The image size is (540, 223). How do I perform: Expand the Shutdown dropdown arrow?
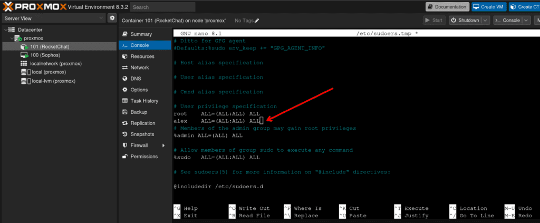[484, 21]
